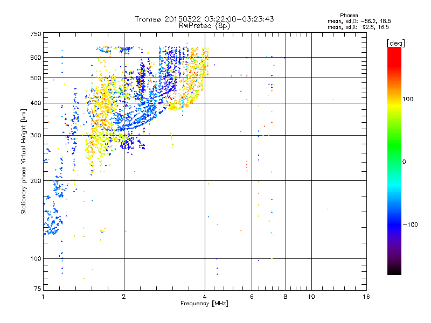Click the colorbar tick label '0'
Screen dimensions: 431x323
click(x=404, y=162)
